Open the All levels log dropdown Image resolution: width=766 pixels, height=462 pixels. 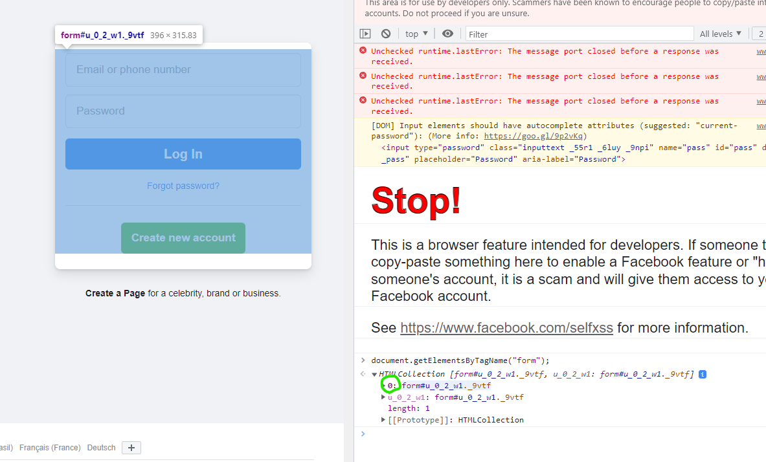coord(721,34)
